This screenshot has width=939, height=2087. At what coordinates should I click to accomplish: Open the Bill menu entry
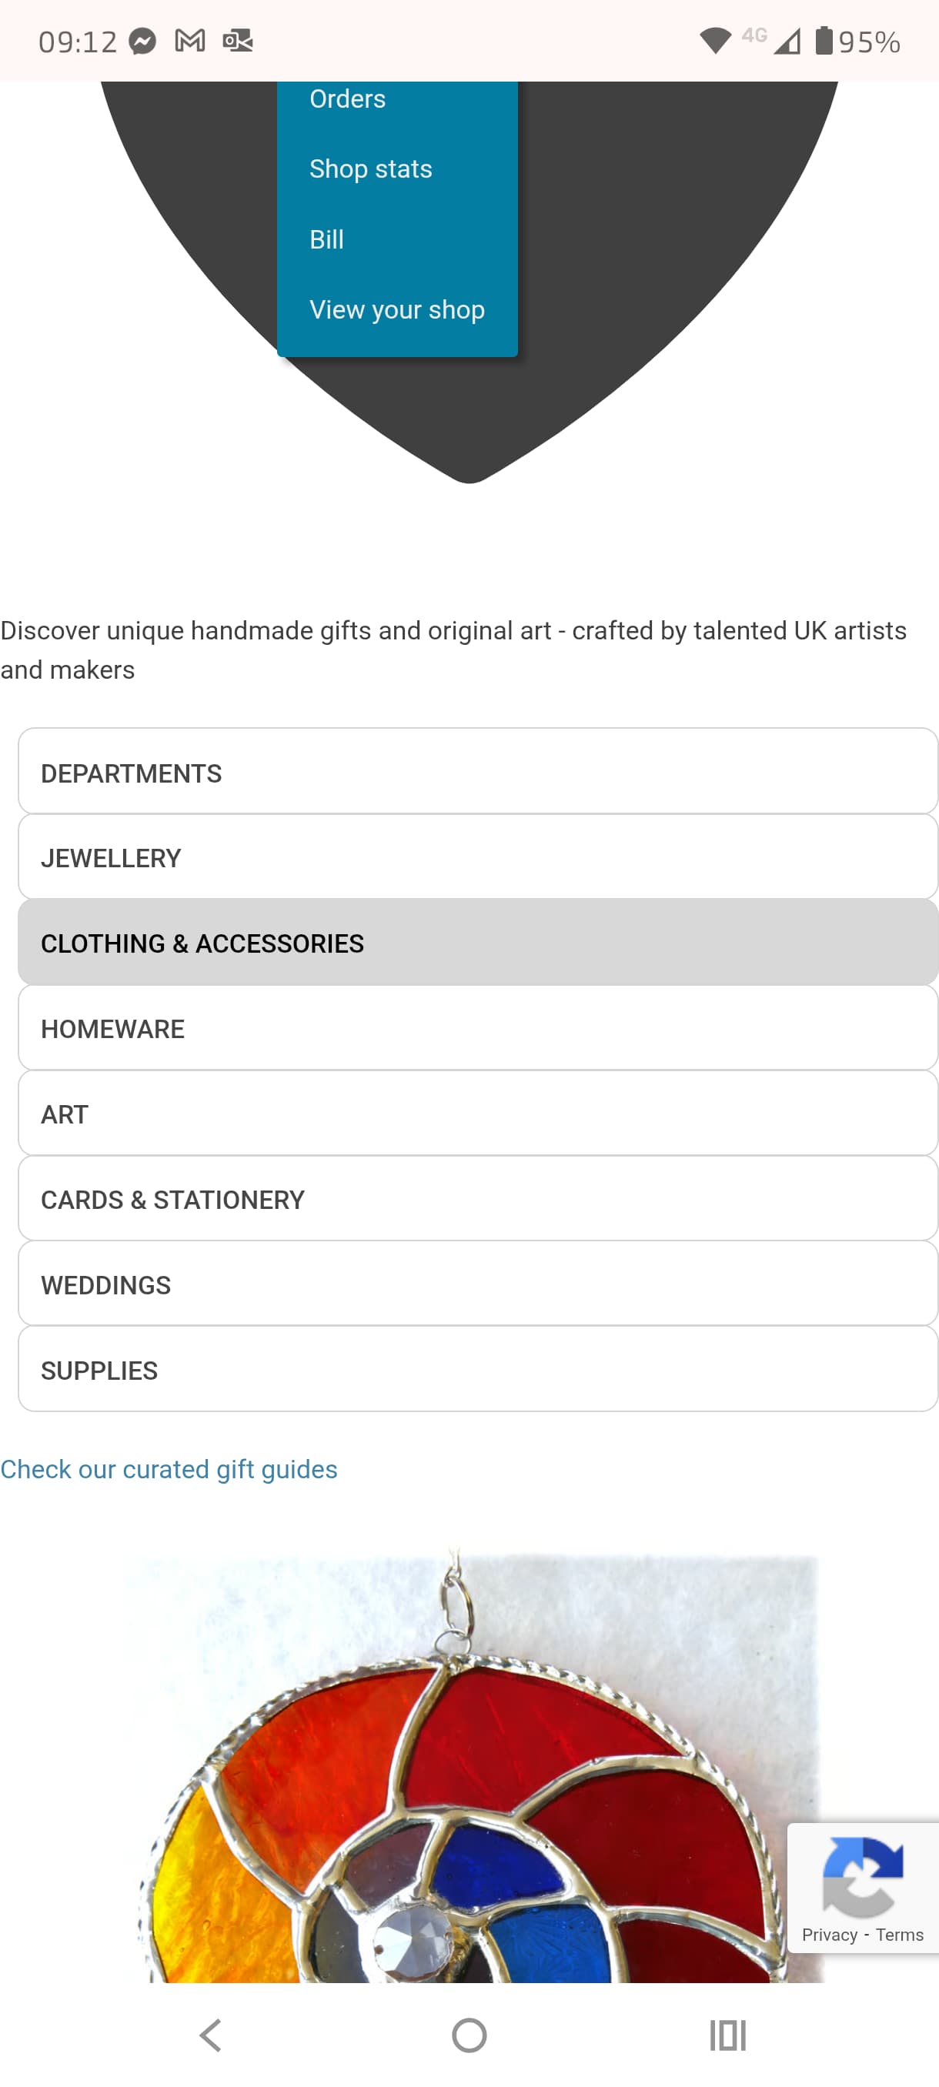point(326,239)
